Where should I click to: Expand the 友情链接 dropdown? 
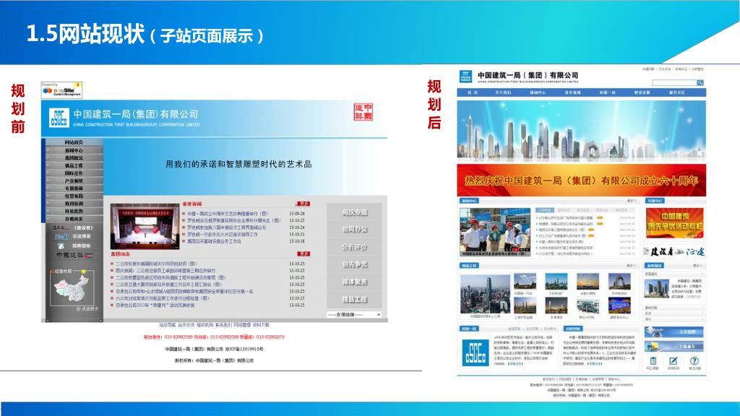pos(354,315)
